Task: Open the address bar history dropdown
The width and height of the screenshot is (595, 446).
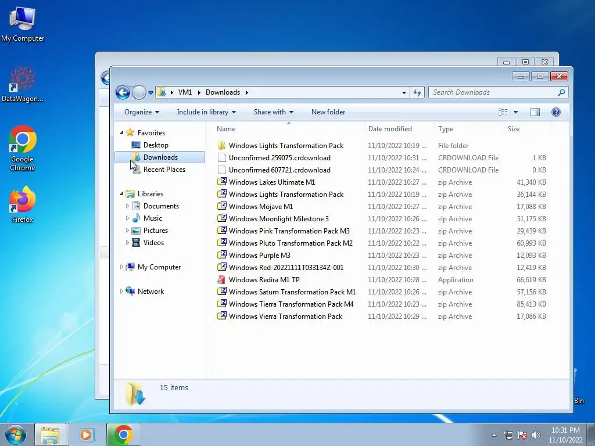Action: (x=404, y=92)
